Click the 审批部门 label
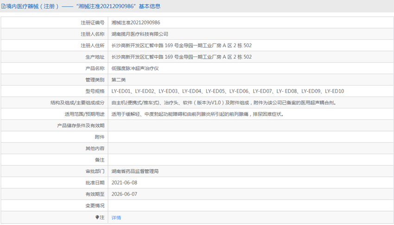The image size is (394, 225). click(x=95, y=171)
